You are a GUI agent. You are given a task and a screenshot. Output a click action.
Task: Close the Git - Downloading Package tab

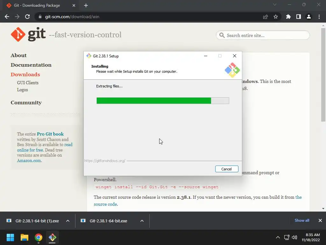click(x=74, y=5)
